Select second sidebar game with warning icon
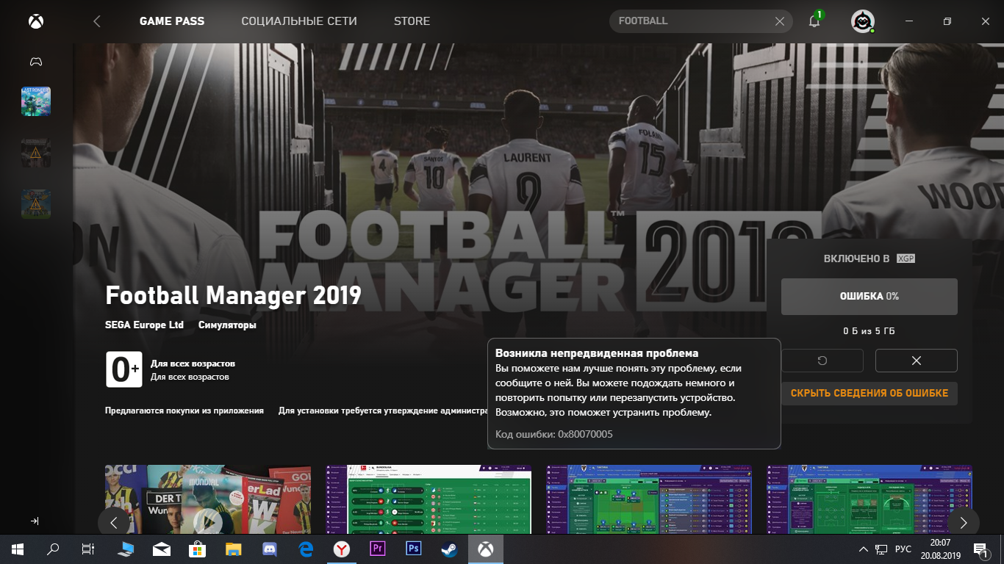1004x564 pixels. (36, 153)
